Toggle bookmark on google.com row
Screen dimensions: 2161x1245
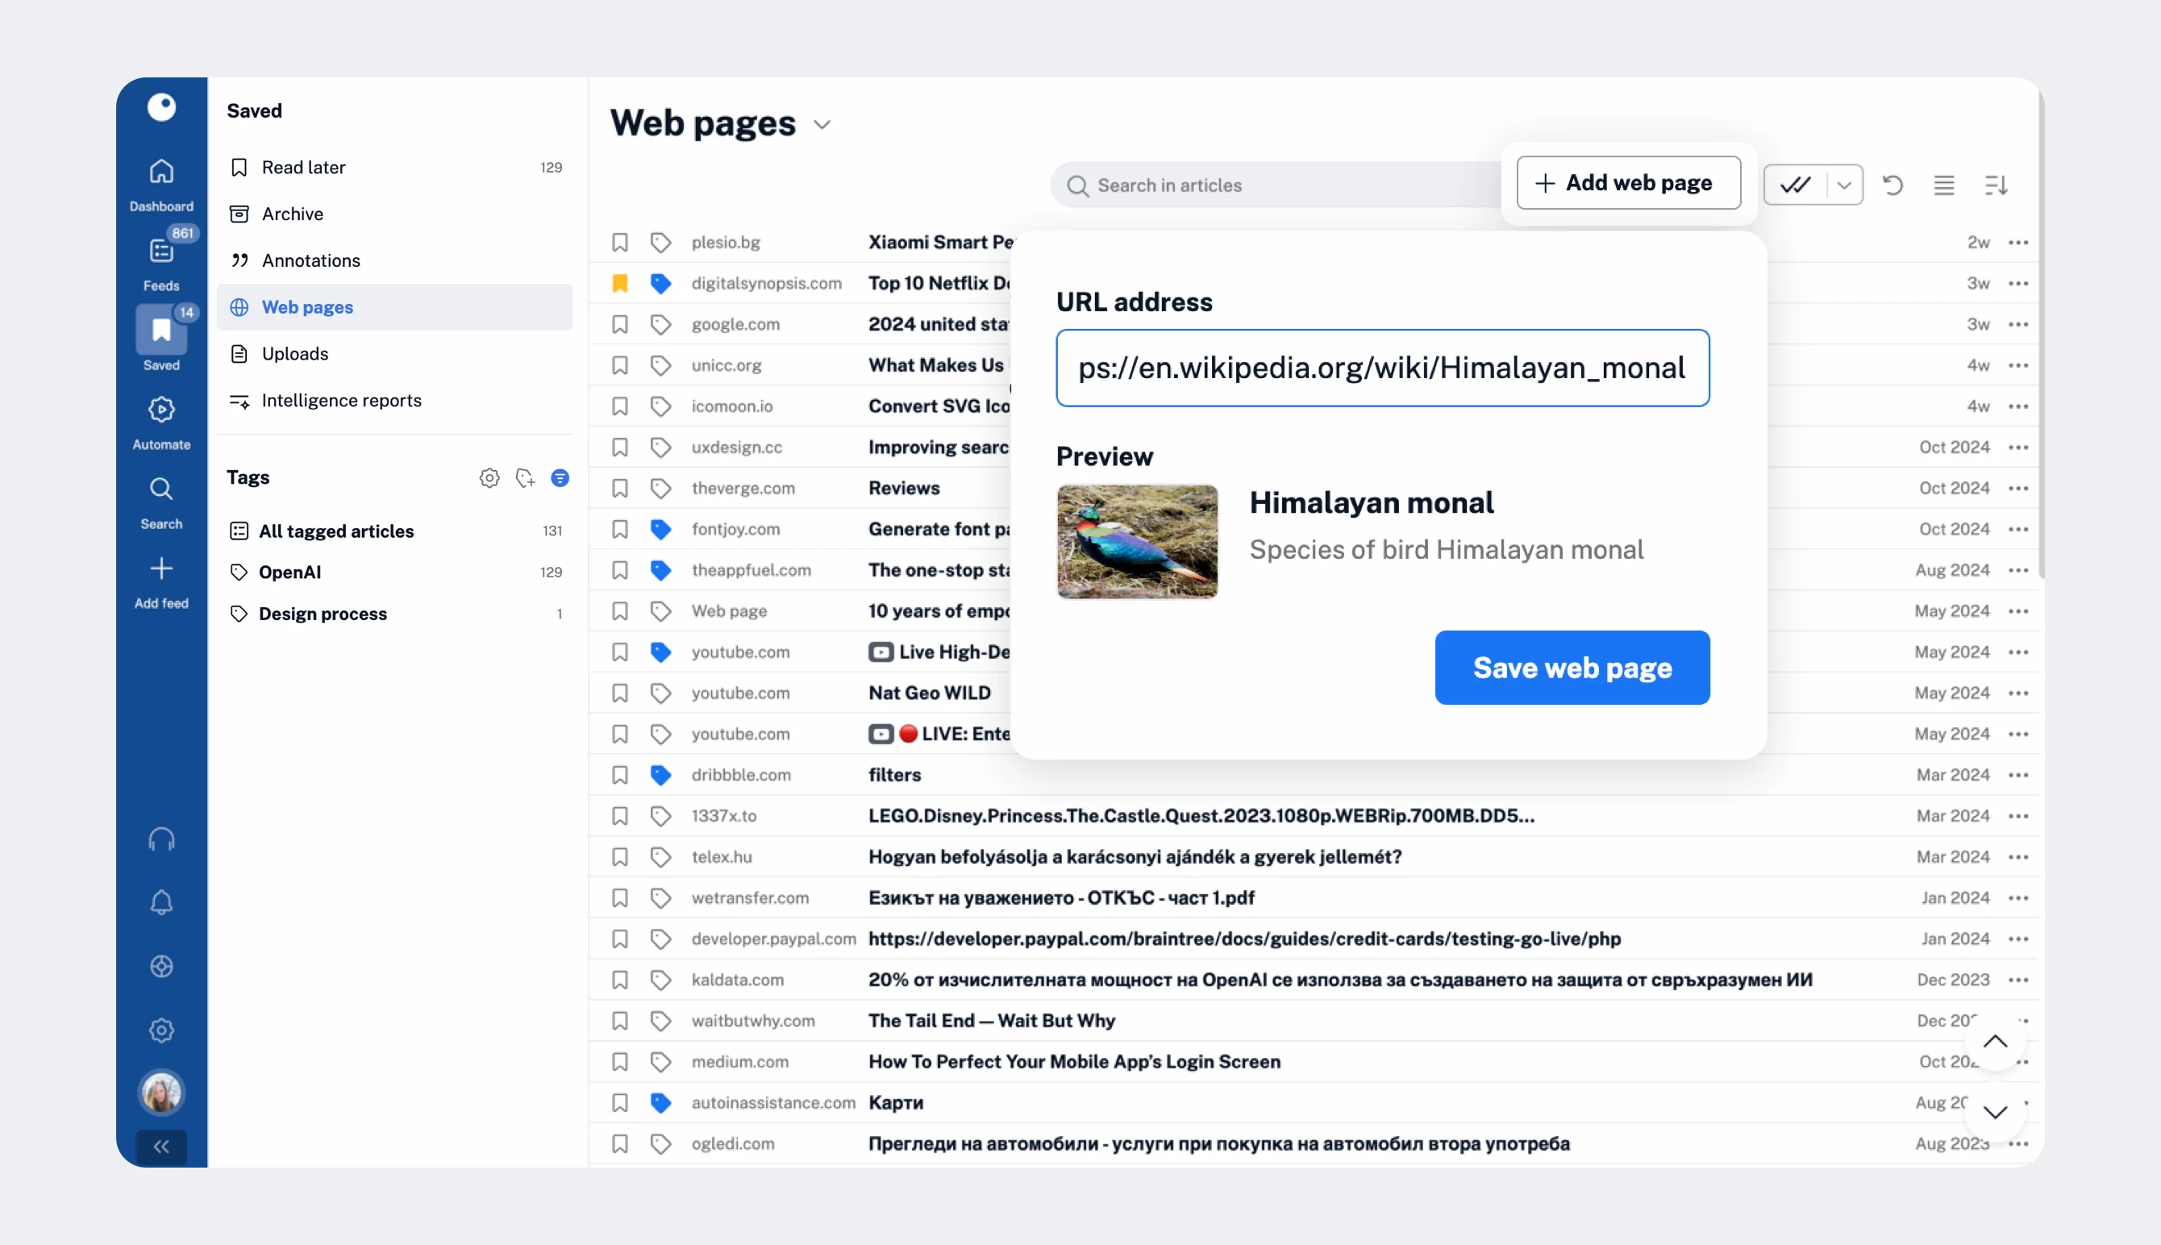620,325
